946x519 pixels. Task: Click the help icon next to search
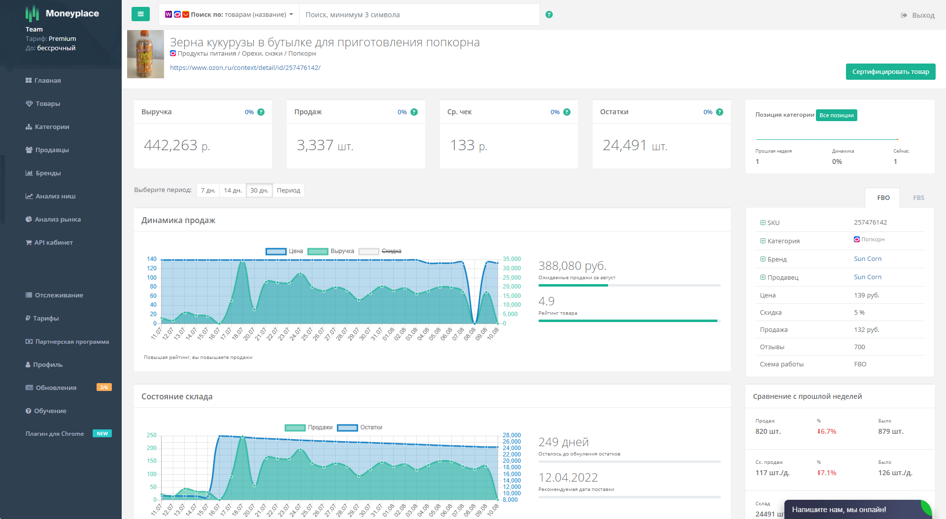click(x=549, y=15)
